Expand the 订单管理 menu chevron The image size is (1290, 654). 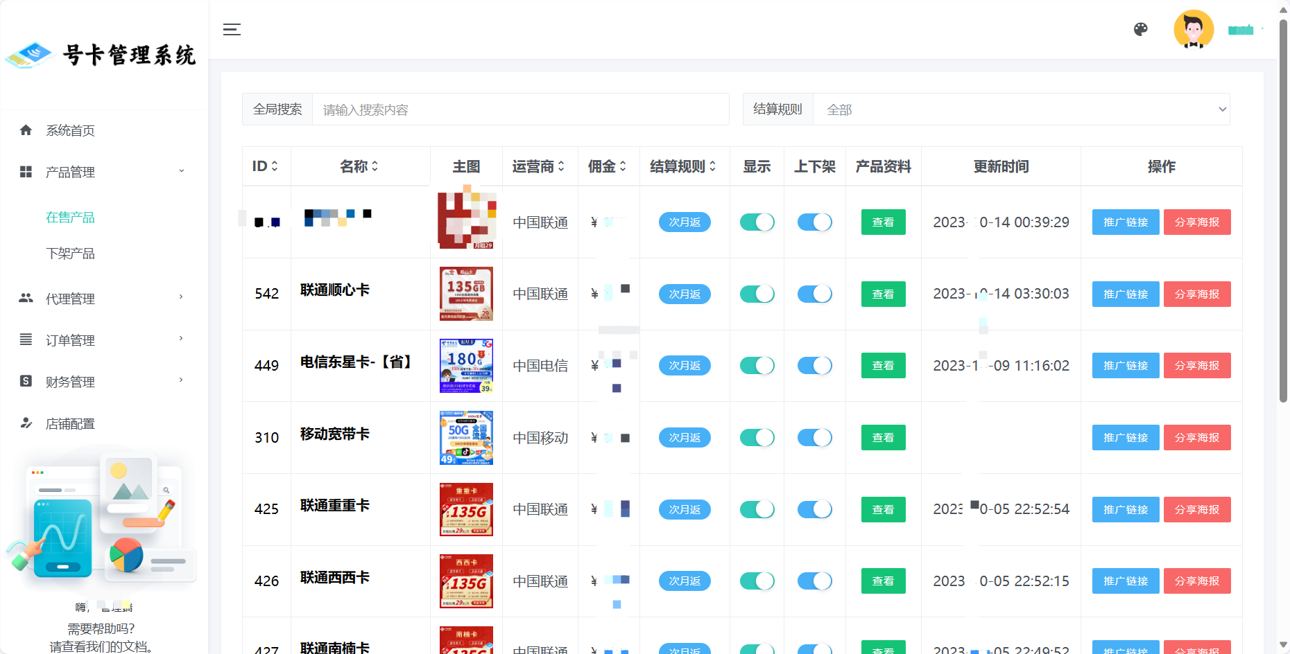[x=182, y=339]
